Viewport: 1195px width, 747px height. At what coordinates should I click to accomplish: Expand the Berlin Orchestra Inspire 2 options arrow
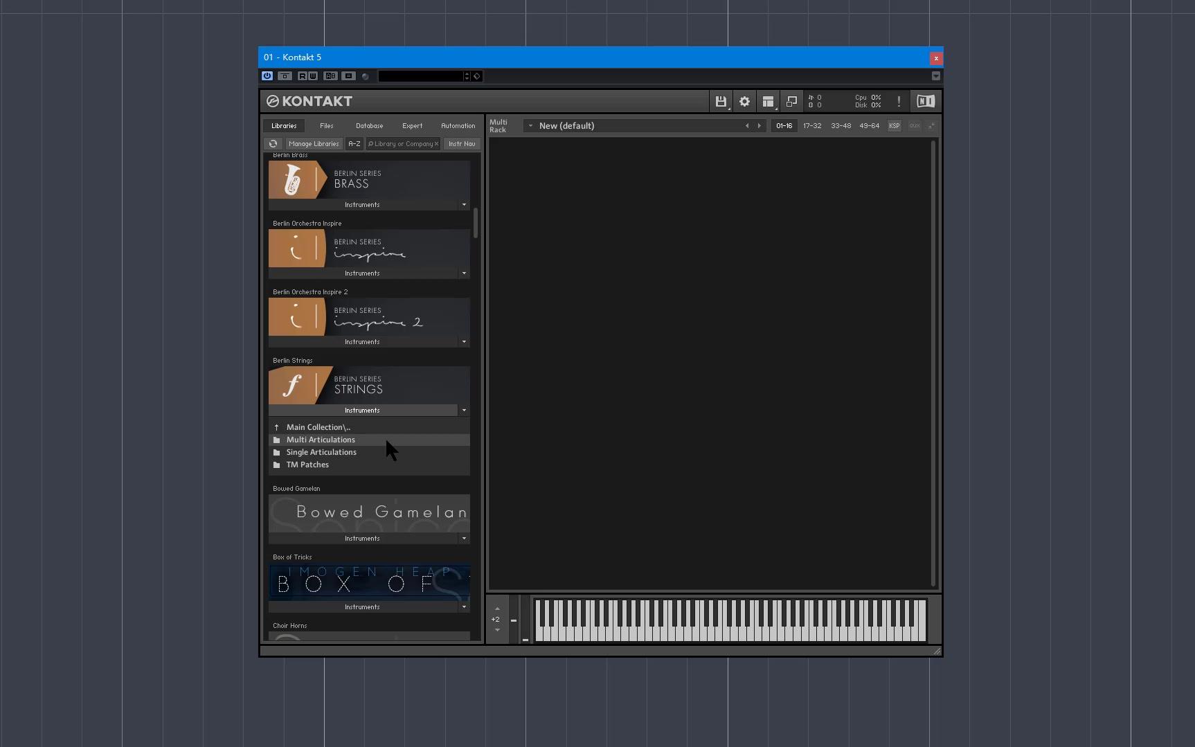coord(464,342)
